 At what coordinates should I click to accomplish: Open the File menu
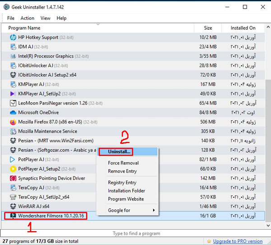tap(11, 18)
